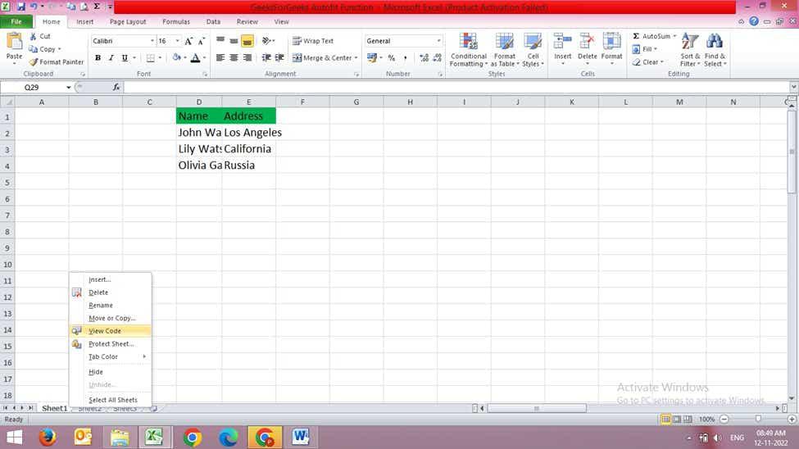Toggle Underline formatting
Screen dimensions: 799x449
[x=125, y=58]
